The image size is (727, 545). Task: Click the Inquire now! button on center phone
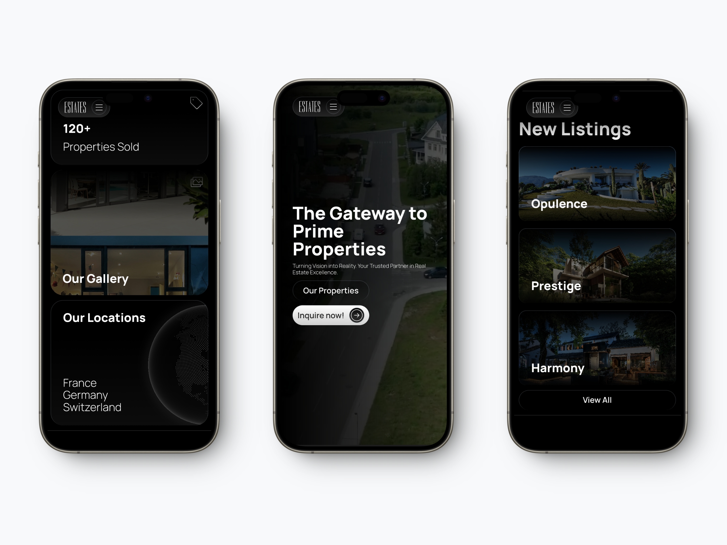pos(331,315)
